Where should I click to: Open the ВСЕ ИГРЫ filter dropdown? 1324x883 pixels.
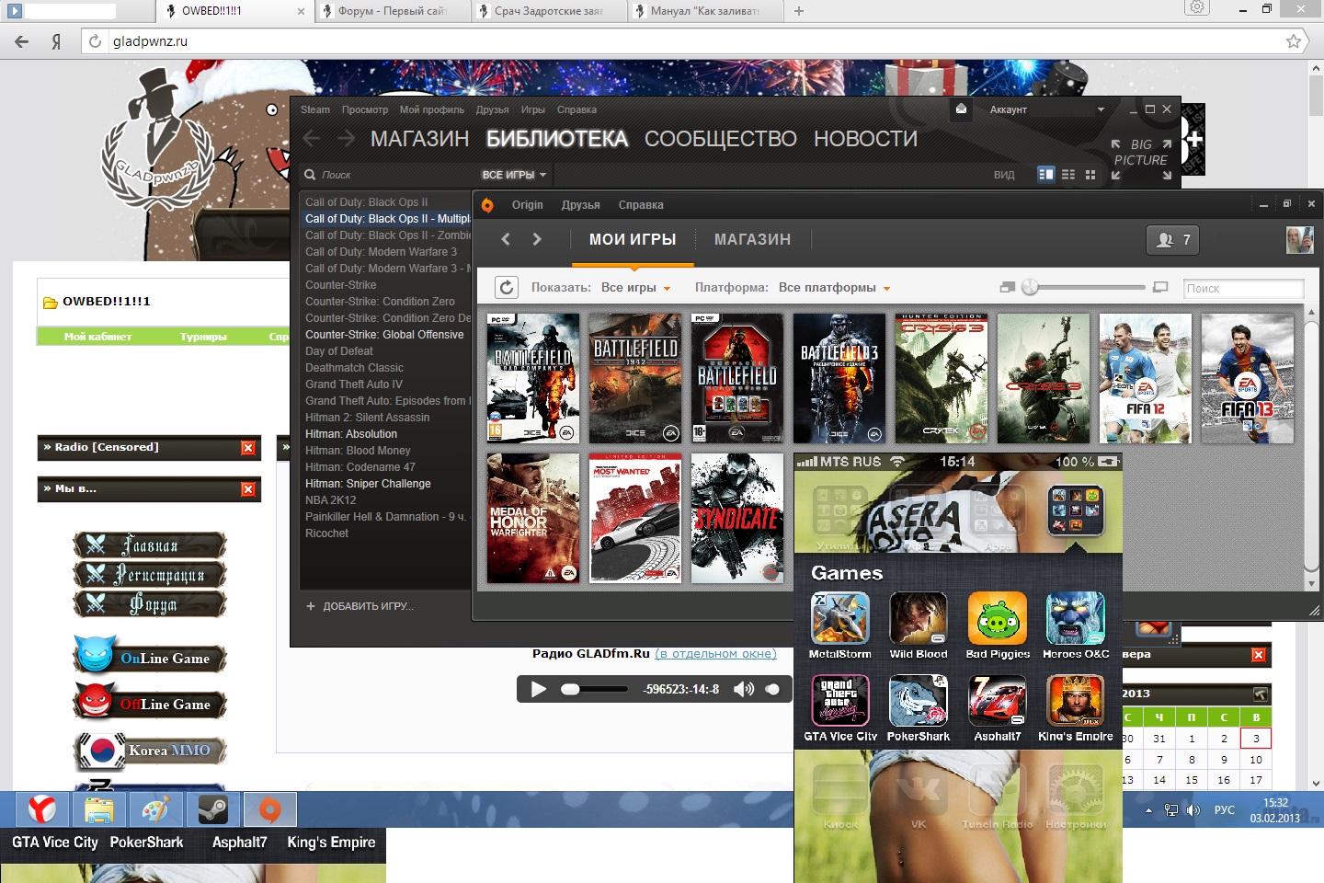point(514,175)
